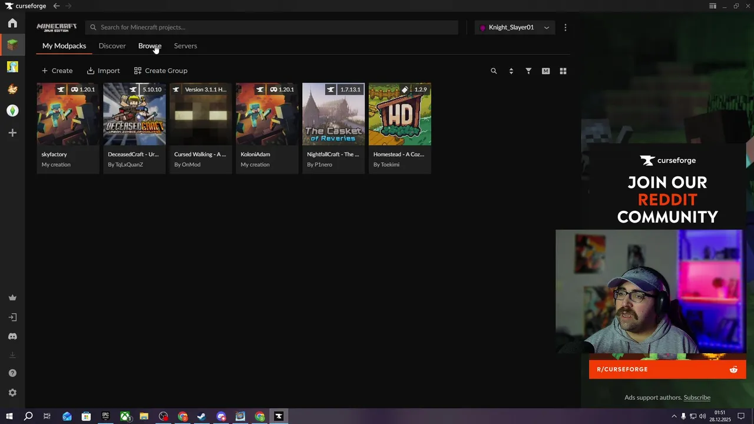The width and height of the screenshot is (754, 424).
Task: Open the three-dot more options menu
Action: coord(565,27)
